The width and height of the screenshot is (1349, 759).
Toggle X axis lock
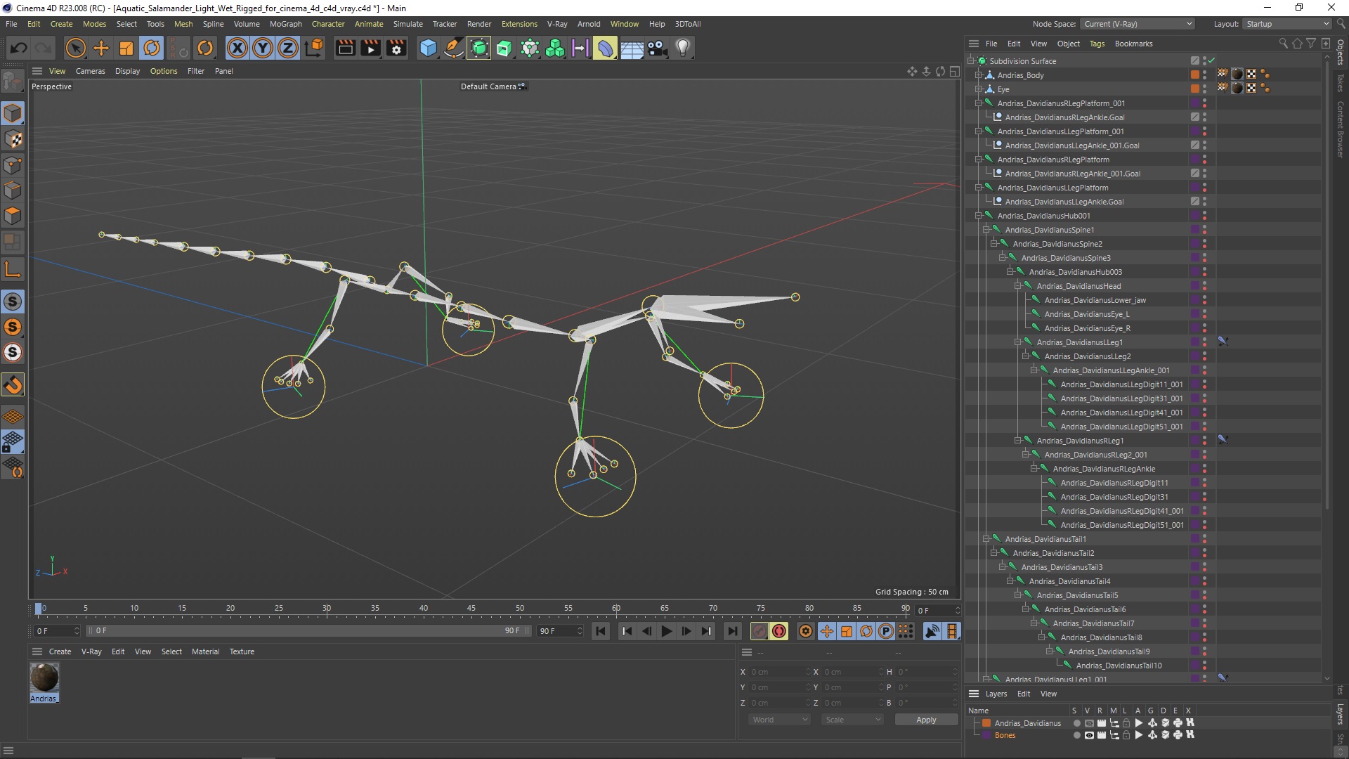point(237,48)
